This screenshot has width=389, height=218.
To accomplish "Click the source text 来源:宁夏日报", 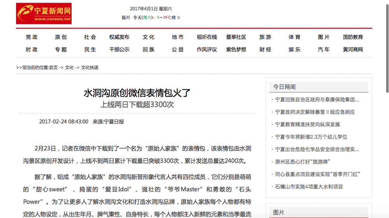I will [x=108, y=122].
